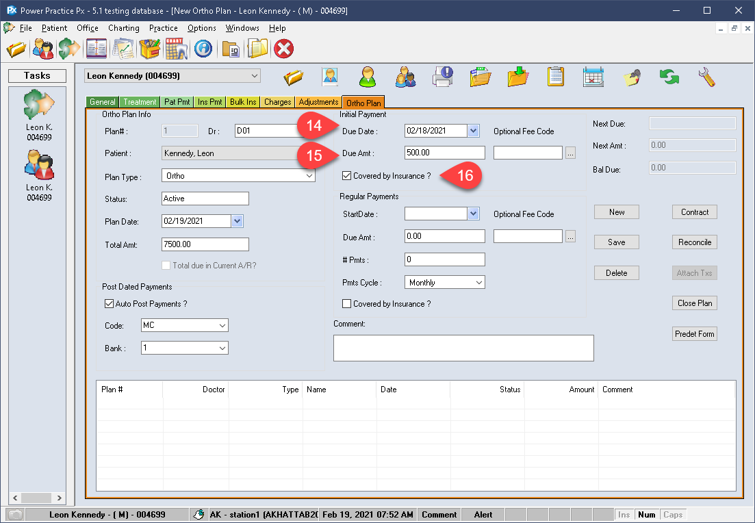755x523 pixels.
Task: Switch to the Adjustments tab
Action: (x=318, y=102)
